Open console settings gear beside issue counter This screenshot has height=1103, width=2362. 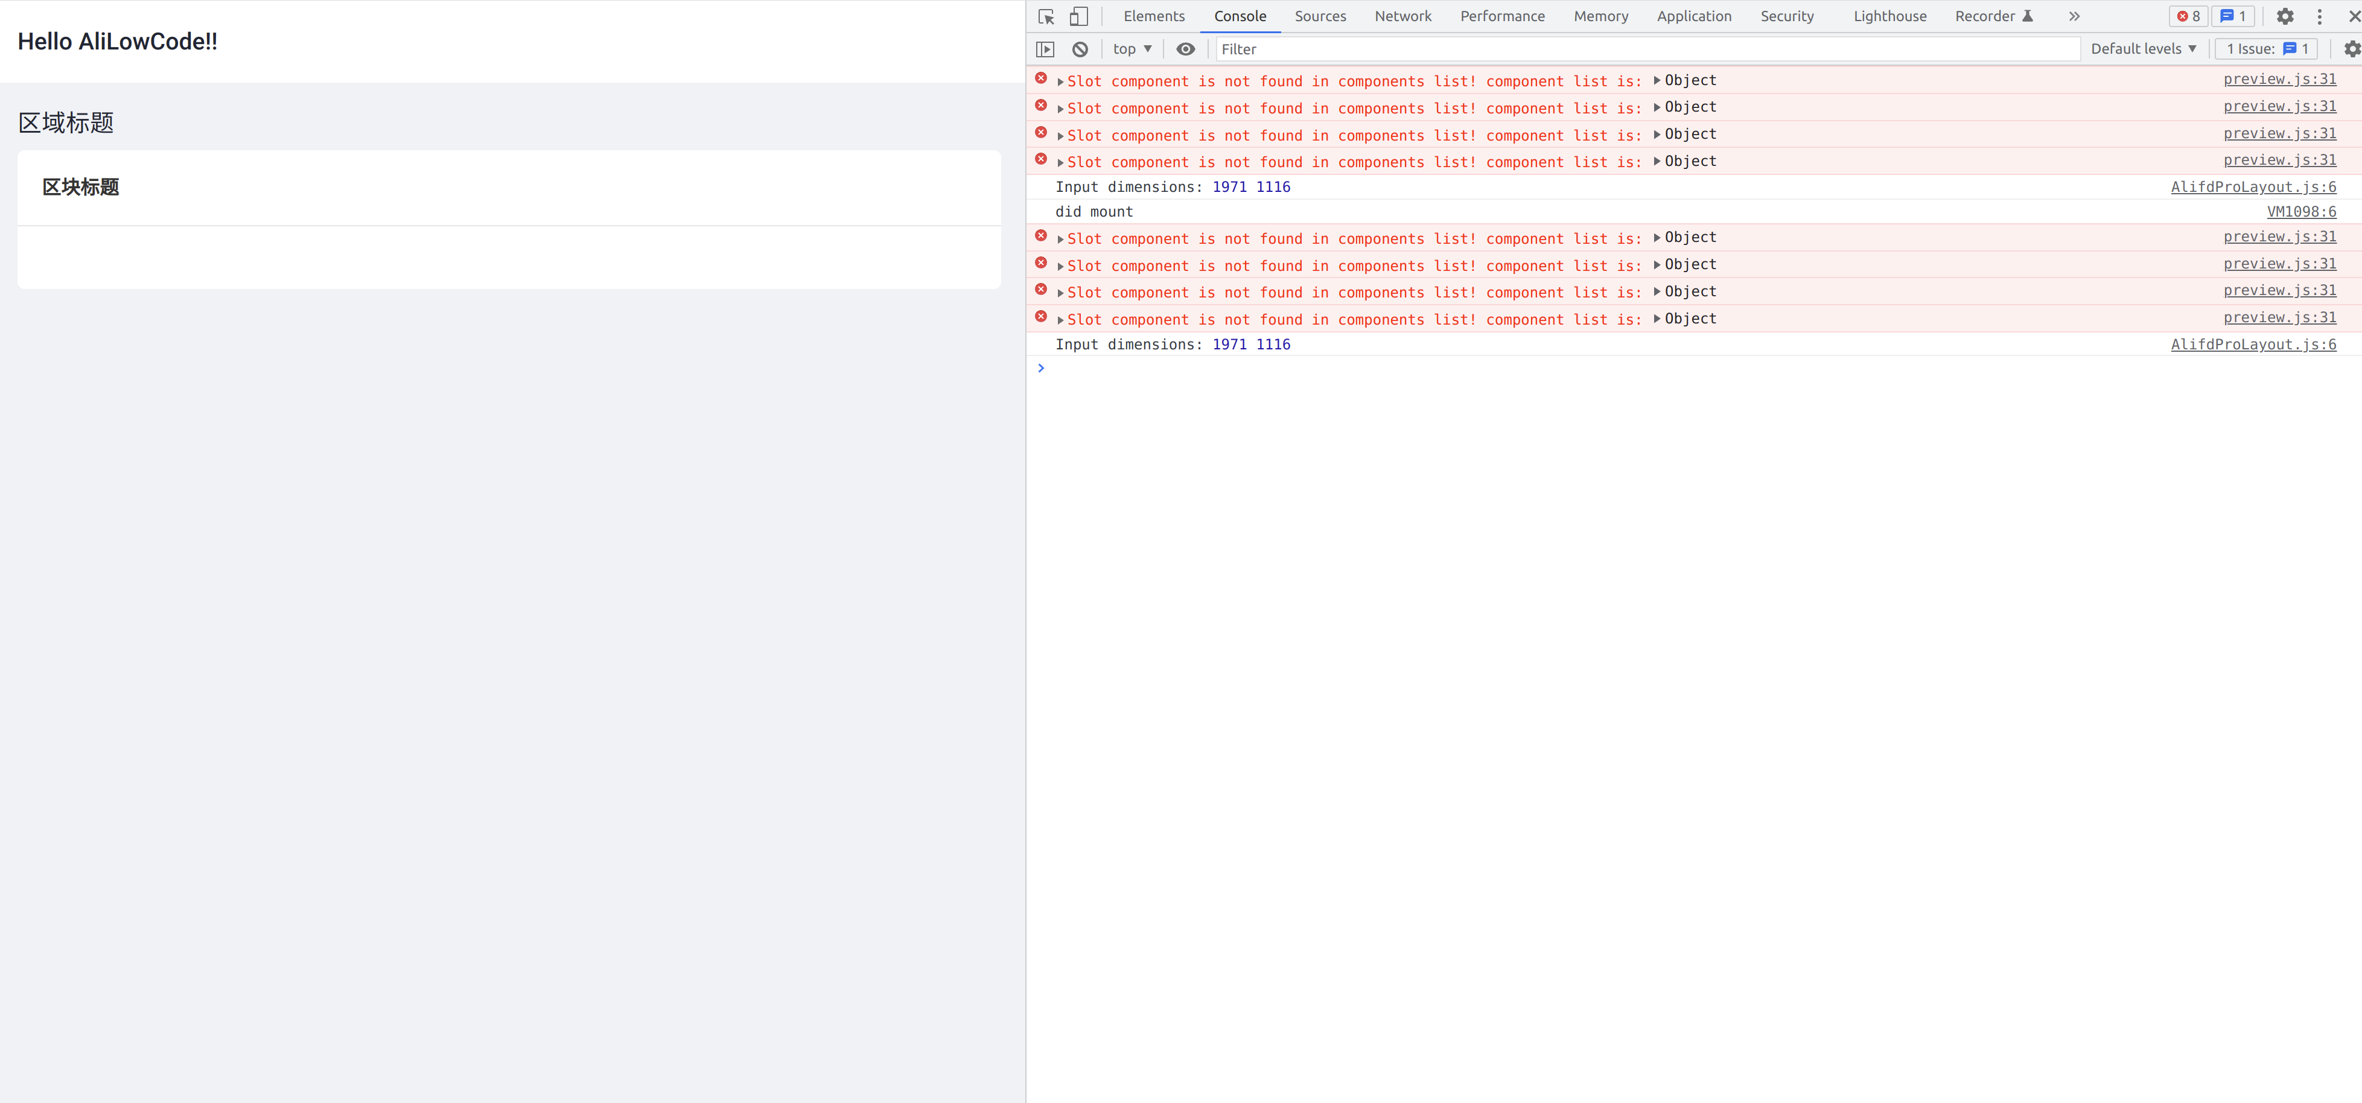click(x=2352, y=49)
